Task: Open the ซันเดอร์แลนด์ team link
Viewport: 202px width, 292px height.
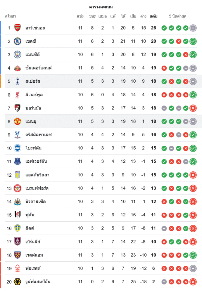Action: pos(38,68)
